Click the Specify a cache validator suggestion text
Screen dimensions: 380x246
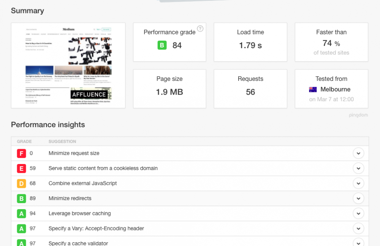point(78,243)
